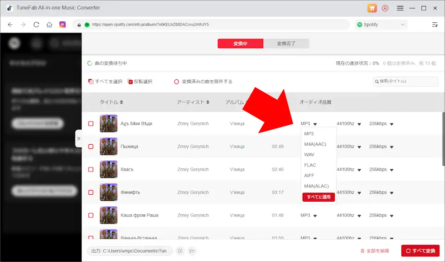Image resolution: width=445 pixels, height=262 pixels.
Task: Choose FLAC from the format list
Action: tap(310, 165)
